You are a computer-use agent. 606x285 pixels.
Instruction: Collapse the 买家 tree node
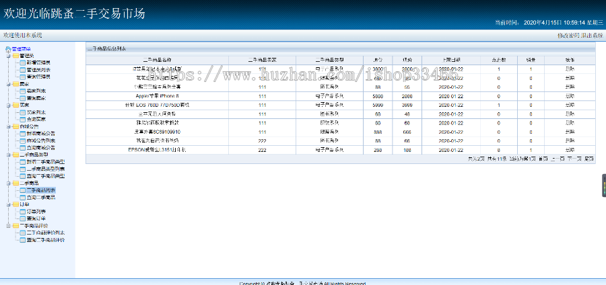[8, 105]
